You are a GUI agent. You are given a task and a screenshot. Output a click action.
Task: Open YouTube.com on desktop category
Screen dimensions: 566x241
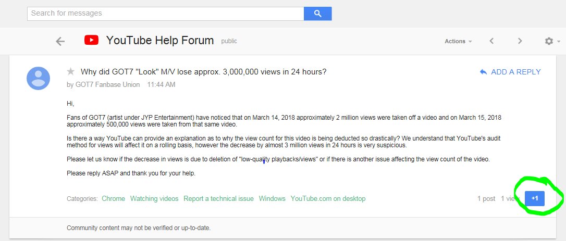(328, 199)
